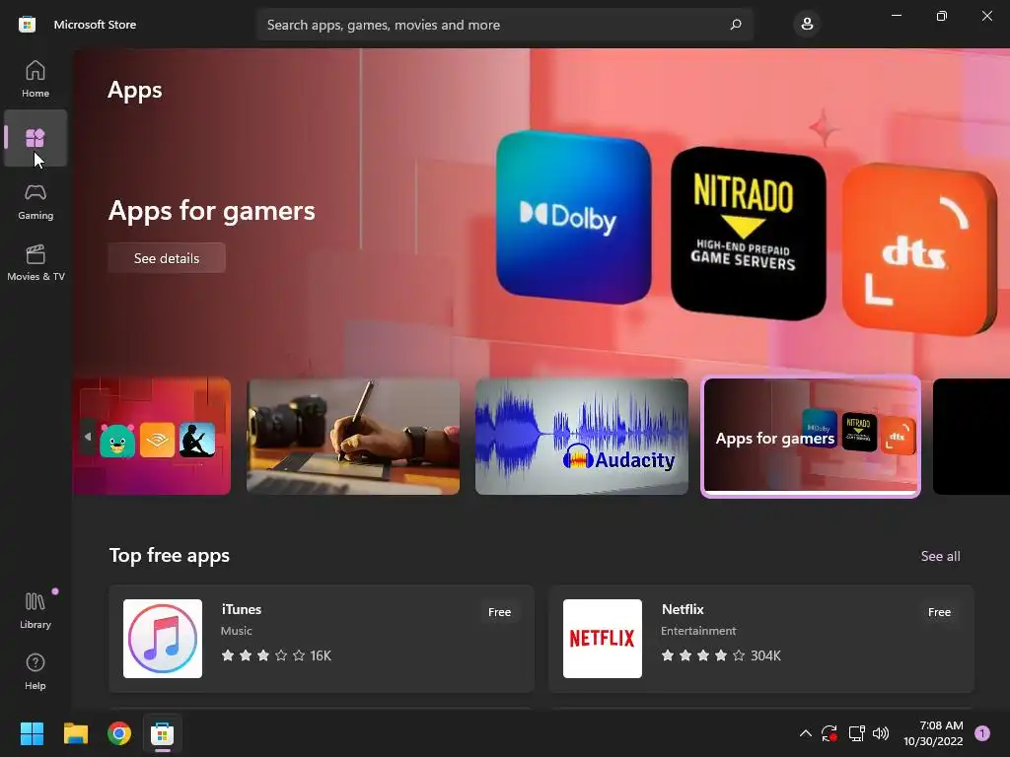Viewport: 1010px width, 757px height.
Task: Open network status tray icon
Action: (x=856, y=733)
